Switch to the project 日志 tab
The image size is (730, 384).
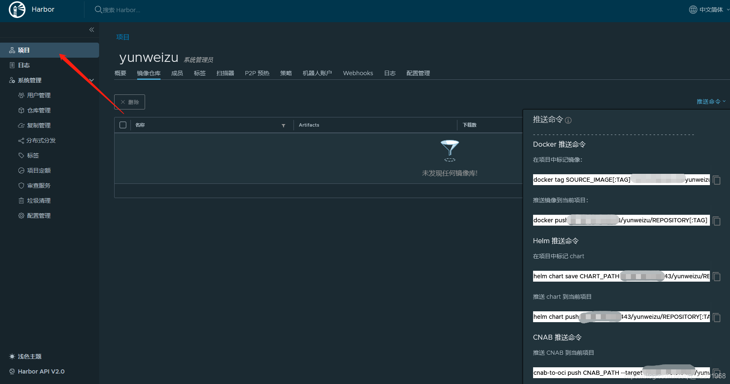point(390,73)
